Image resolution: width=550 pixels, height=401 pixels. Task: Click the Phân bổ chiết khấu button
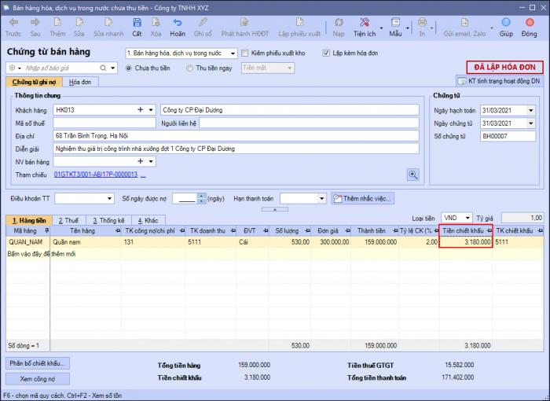tap(38, 363)
